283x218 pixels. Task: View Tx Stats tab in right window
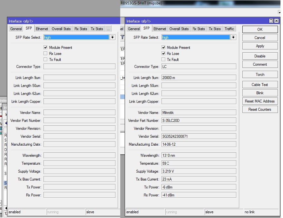(214, 29)
